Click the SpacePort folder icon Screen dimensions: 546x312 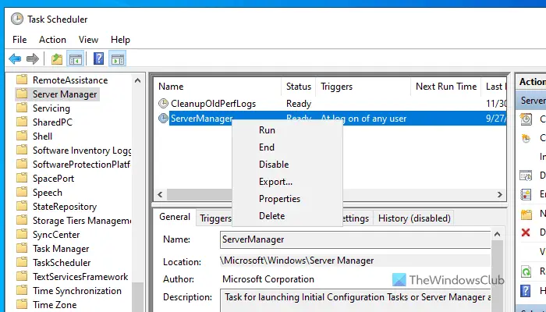(x=22, y=178)
